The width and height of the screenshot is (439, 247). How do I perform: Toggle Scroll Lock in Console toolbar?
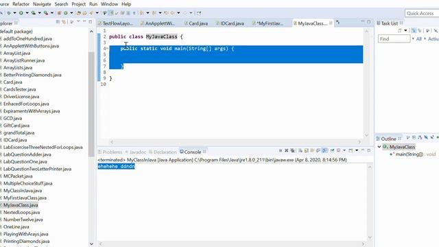(x=307, y=151)
